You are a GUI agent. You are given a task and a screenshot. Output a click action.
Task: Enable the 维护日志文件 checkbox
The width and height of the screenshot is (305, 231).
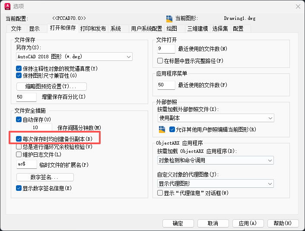click(x=19, y=155)
